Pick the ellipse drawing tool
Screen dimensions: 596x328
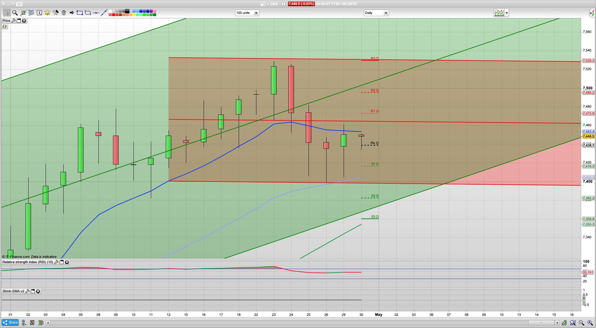(x=88, y=13)
